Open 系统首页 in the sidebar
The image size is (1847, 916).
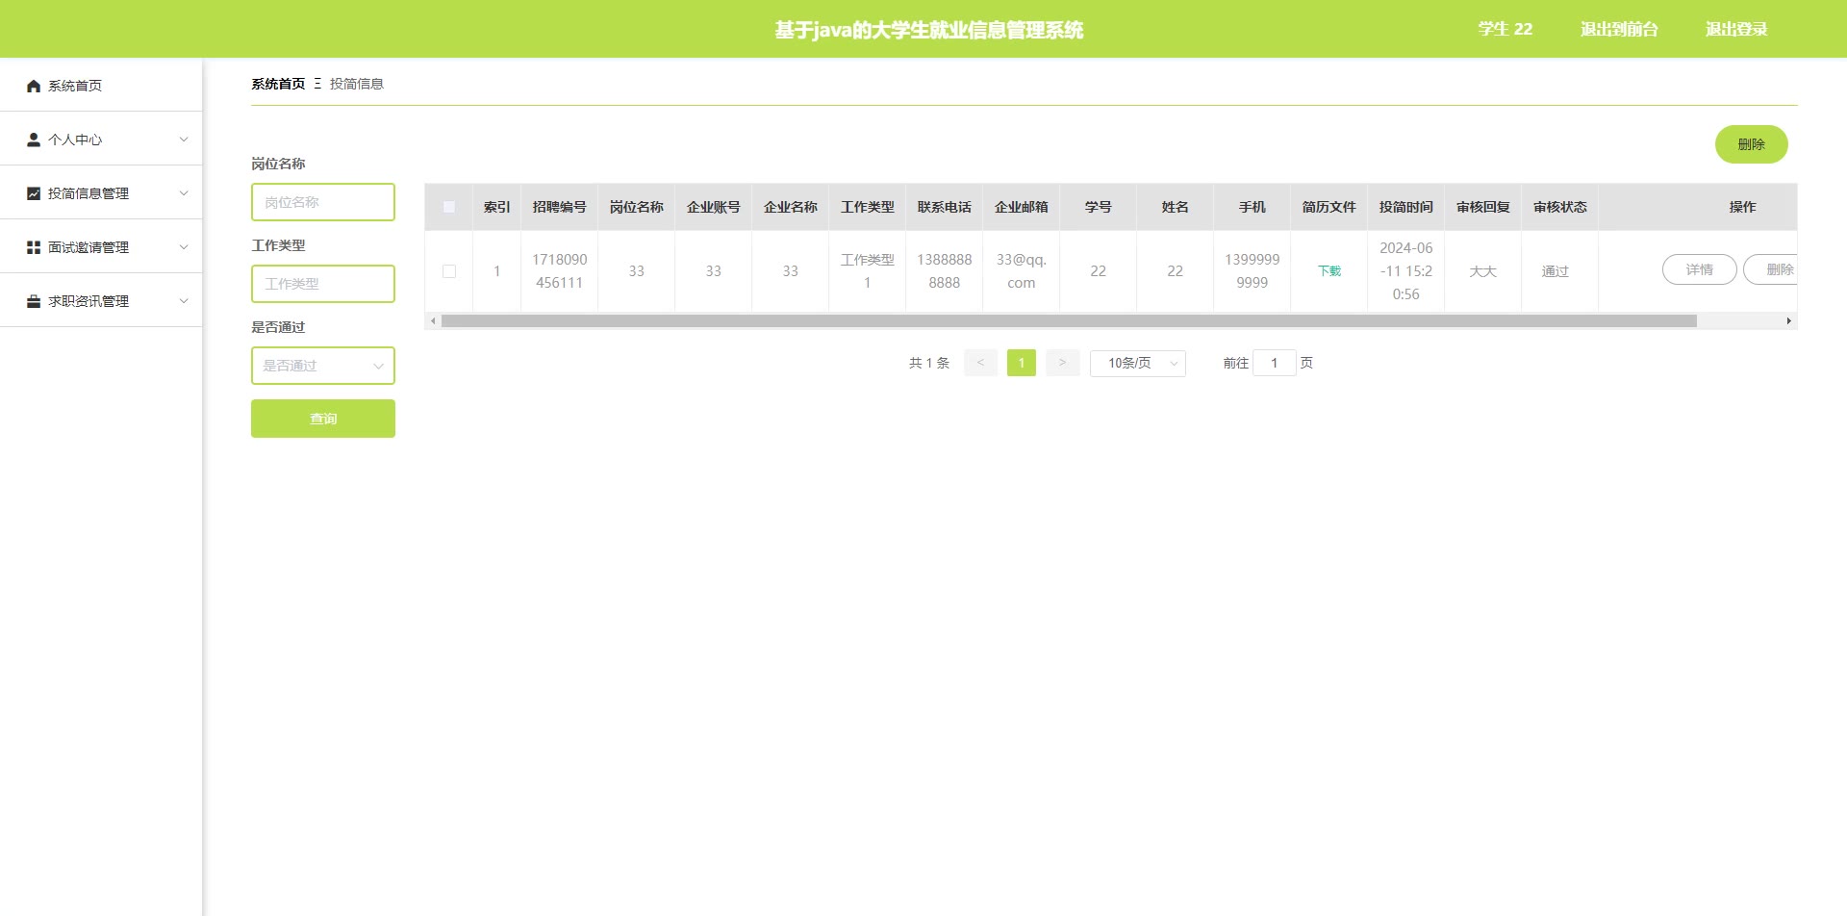(x=101, y=86)
